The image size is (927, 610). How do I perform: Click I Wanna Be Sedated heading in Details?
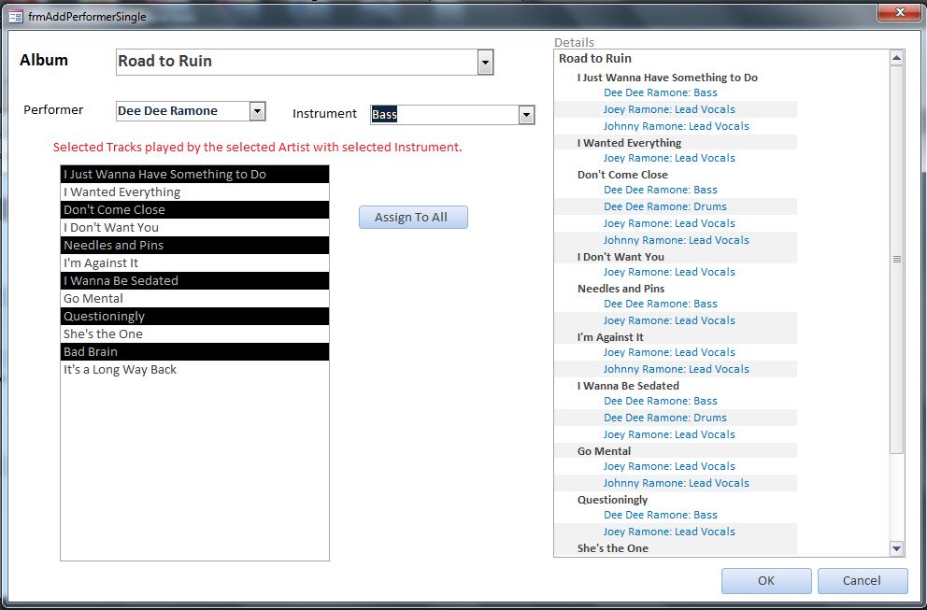(x=628, y=386)
